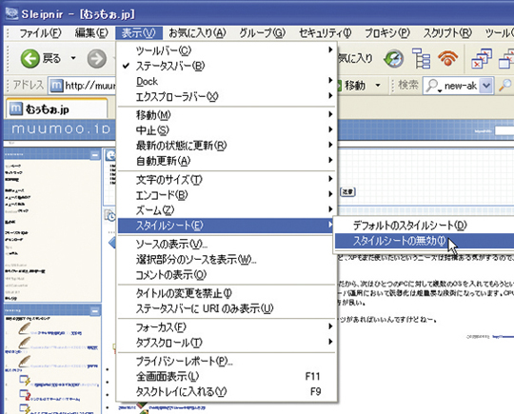Click the orange feed signal icon
This screenshot has height=414, width=514.
pyautogui.click(x=448, y=58)
